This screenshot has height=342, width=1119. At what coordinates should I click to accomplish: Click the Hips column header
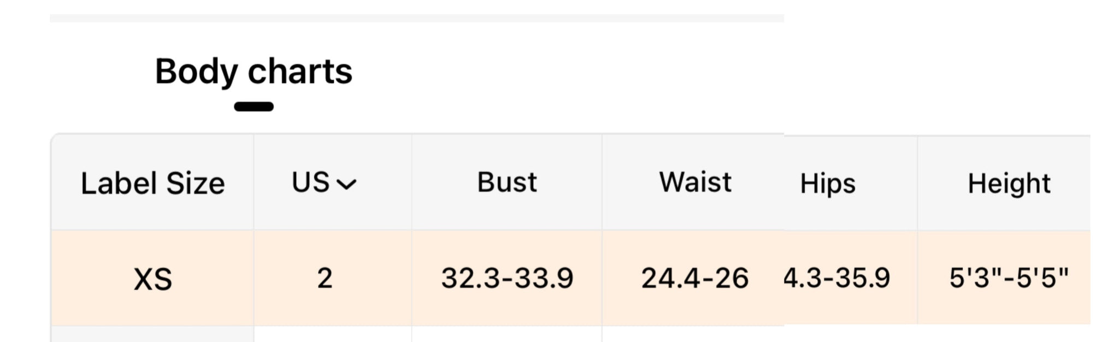tap(827, 184)
